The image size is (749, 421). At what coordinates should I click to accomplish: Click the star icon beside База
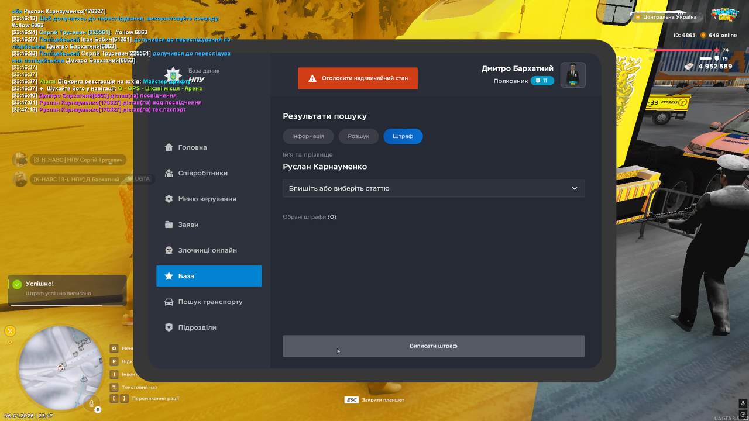pos(169,276)
